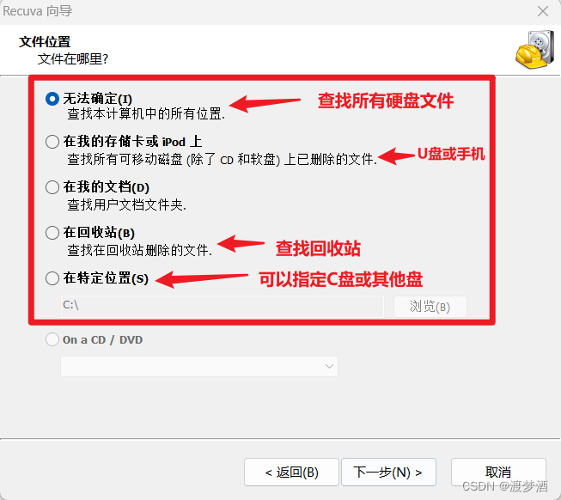Click the 浏览(B) browse button
Viewport: 561px width, 500px height.
[430, 307]
